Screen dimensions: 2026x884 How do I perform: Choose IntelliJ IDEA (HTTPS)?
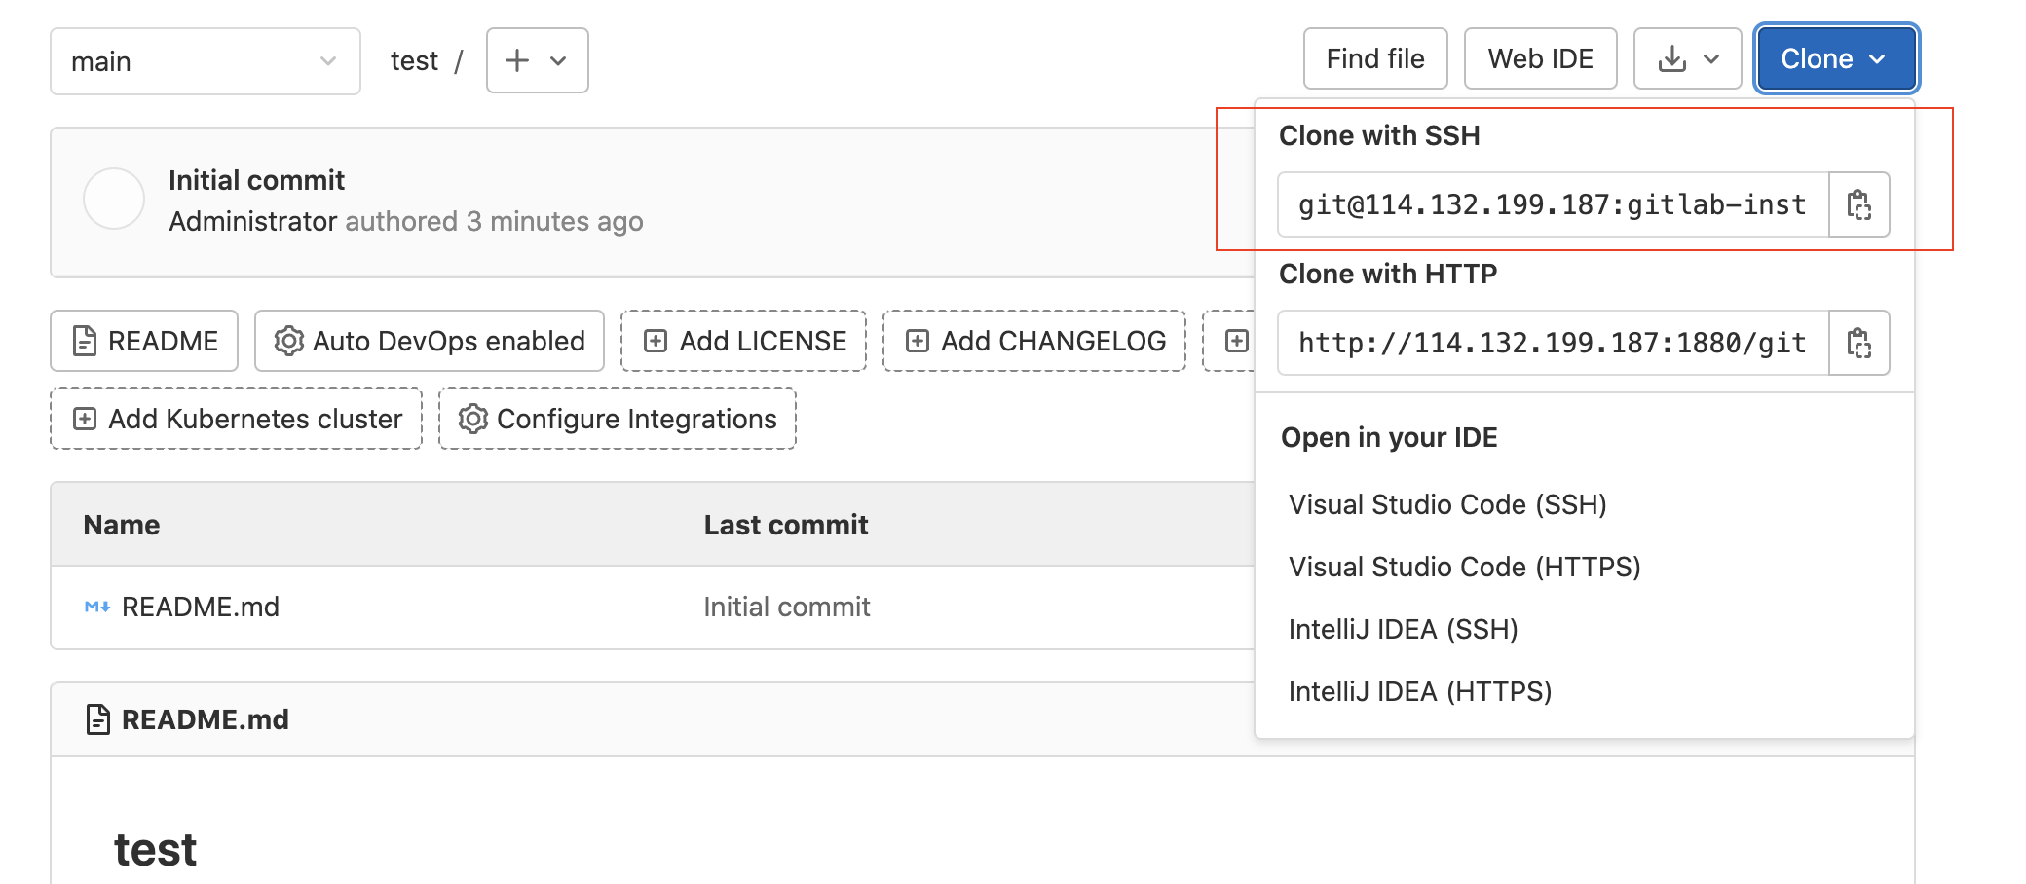(x=1419, y=691)
